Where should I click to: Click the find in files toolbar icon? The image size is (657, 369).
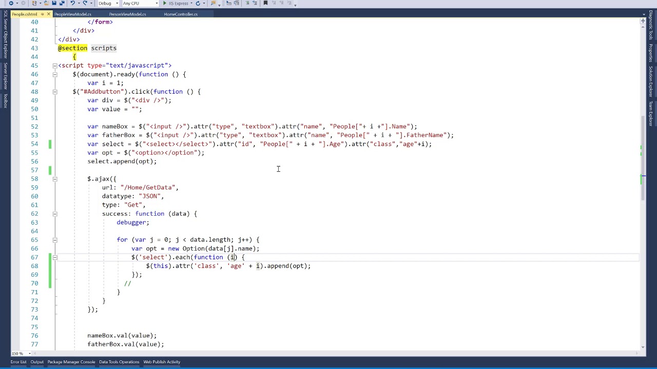coord(213,3)
